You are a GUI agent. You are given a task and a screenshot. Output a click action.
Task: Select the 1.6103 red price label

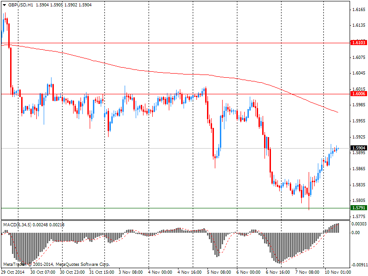pos(359,42)
